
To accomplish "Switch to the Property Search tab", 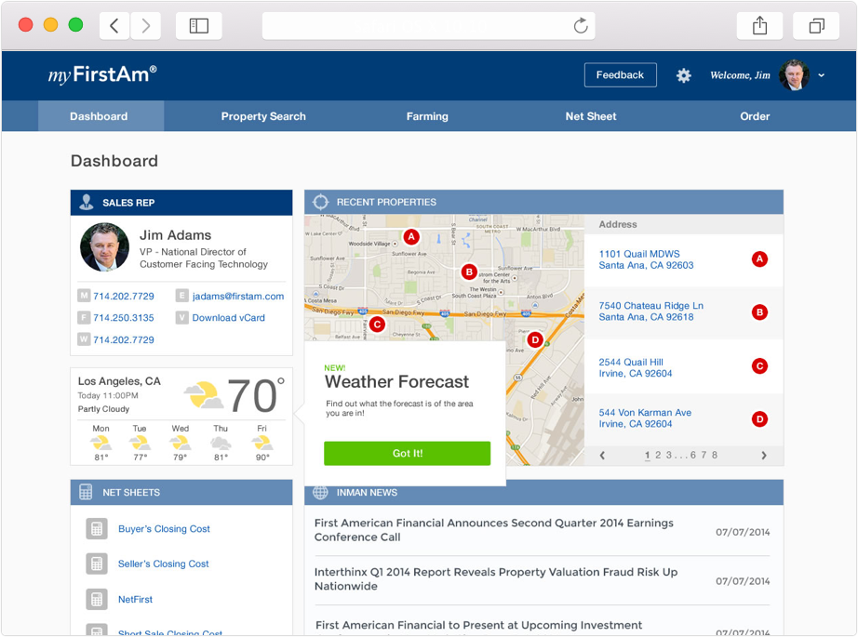I will point(263,116).
